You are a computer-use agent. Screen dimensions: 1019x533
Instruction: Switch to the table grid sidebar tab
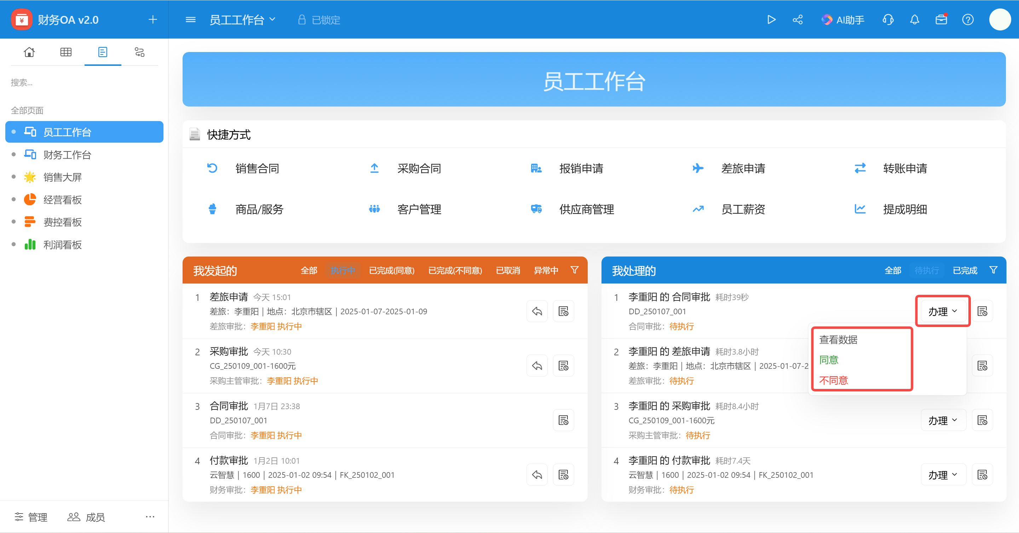click(66, 52)
